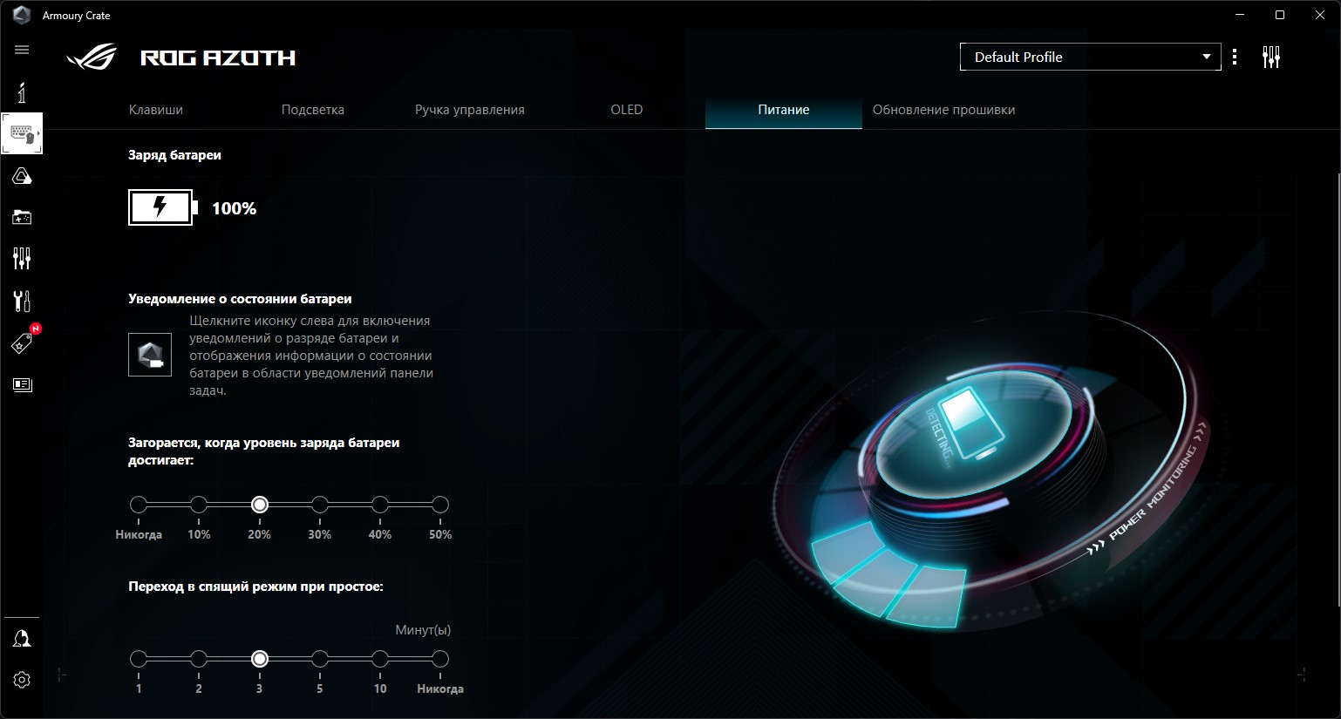1341x719 pixels.
Task: Open Featured deals tag sidebar icon
Action: coord(22,343)
